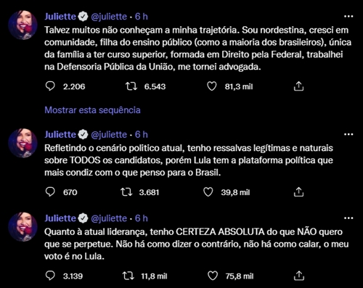363x288 pixels.
Task: Open Juliette's avatar on the third tweet
Action: coord(23,226)
